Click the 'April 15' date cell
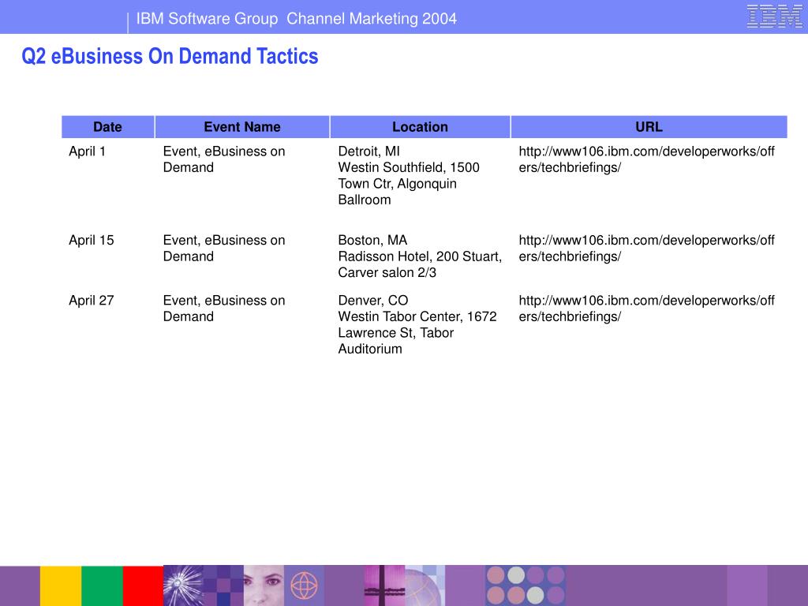Viewport: 808px width, 606px height. [x=92, y=240]
